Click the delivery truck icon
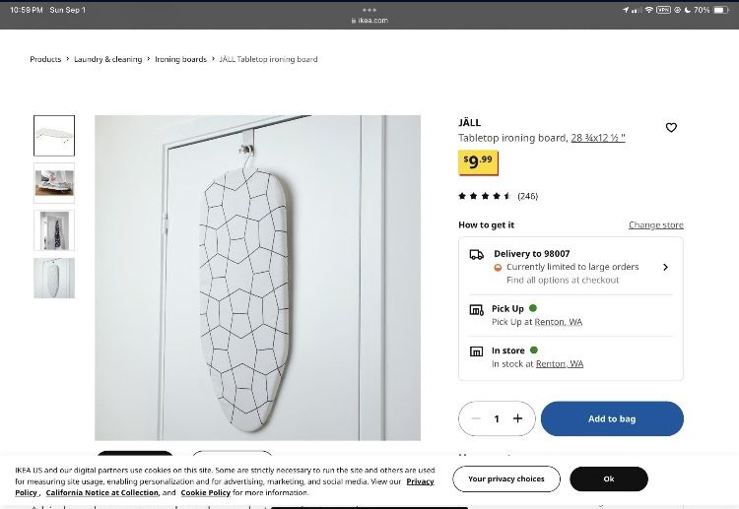Viewport: 739px width, 509px height. point(476,254)
